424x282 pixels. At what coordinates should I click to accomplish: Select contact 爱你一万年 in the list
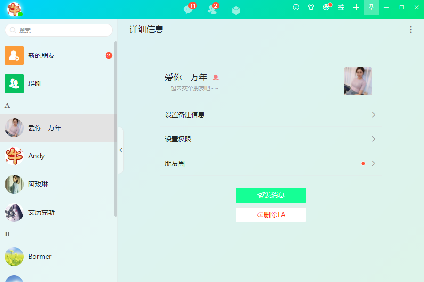point(59,128)
